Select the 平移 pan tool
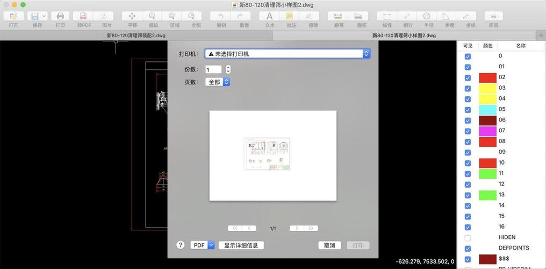 pyautogui.click(x=132, y=17)
